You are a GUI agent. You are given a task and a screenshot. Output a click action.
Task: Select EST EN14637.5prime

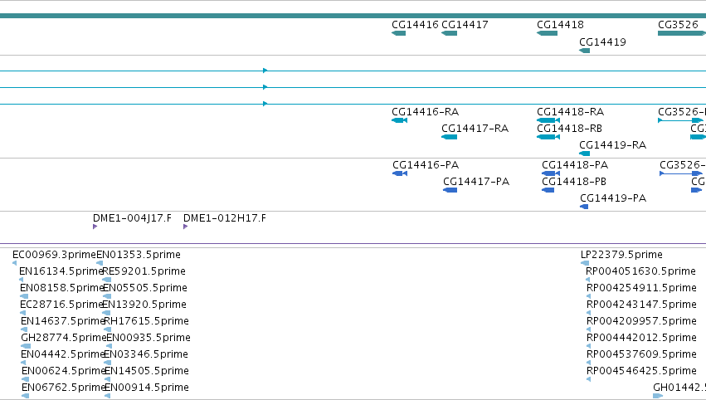point(62,322)
